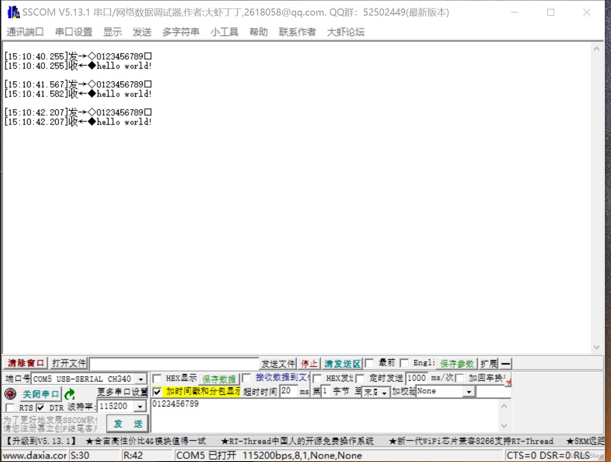
Task: Click the 打开文件 button
Action: click(69, 363)
